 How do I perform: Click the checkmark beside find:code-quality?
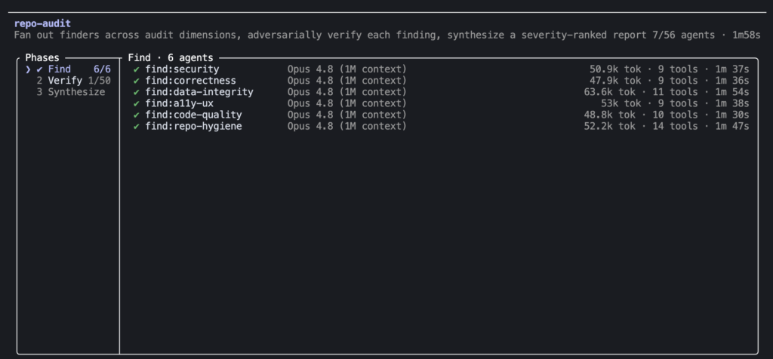(137, 115)
